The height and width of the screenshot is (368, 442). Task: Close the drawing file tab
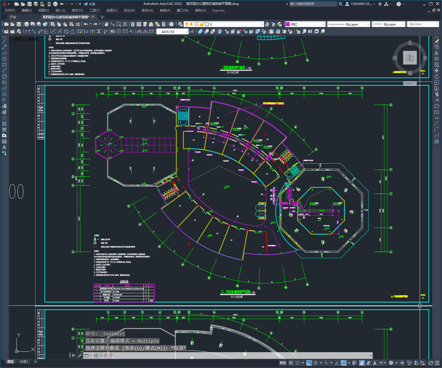coord(93,17)
